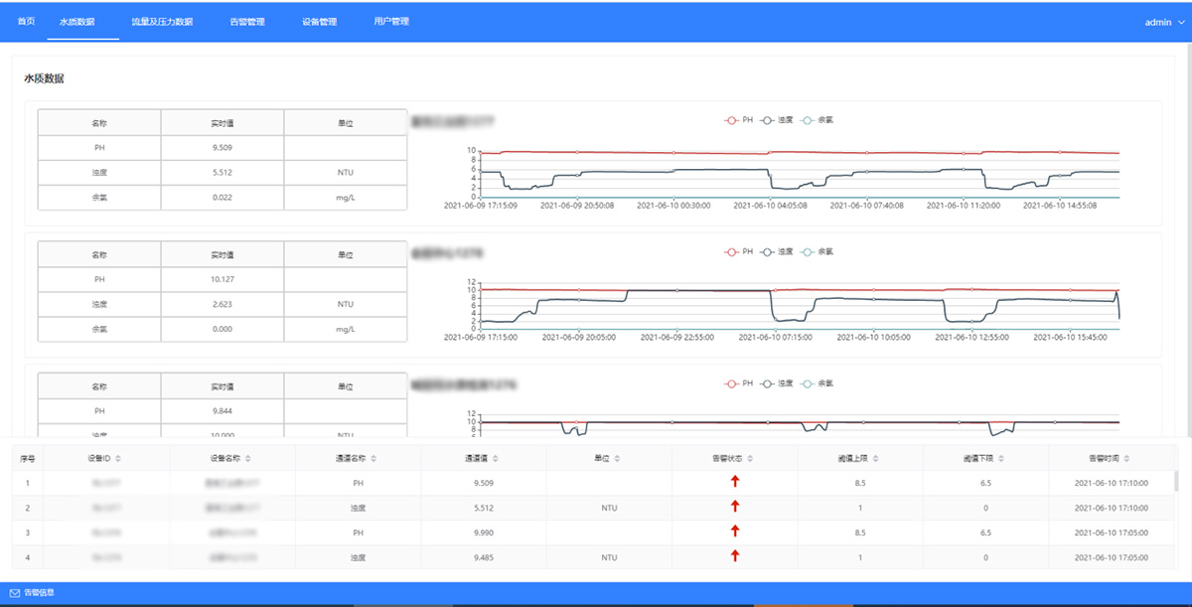Sort alarms by 告警时间 column

[x=1127, y=459]
